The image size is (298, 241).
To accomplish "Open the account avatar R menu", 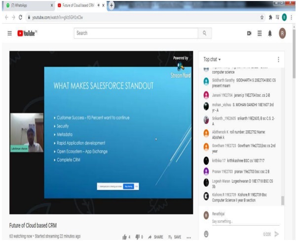I will (x=282, y=33).
